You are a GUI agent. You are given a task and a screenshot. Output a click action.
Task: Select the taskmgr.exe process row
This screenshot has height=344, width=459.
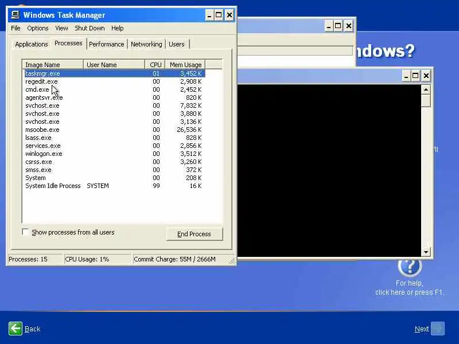tap(114, 73)
